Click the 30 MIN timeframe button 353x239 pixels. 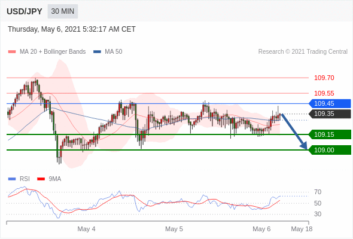63,11
